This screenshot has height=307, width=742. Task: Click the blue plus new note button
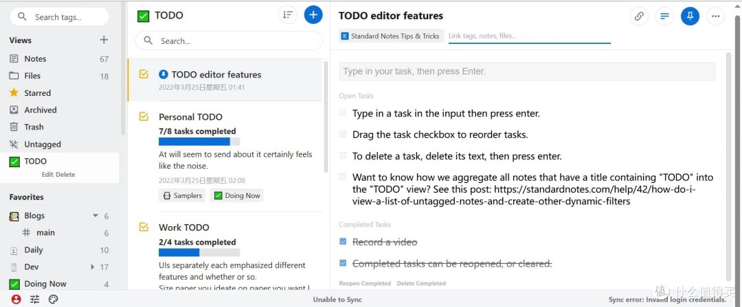click(313, 15)
